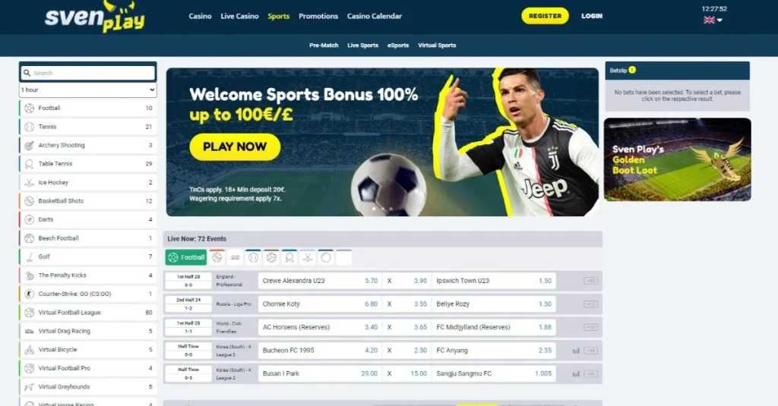Open the language flag dropdown
Viewport: 778px width, 406px height.
pos(713,20)
